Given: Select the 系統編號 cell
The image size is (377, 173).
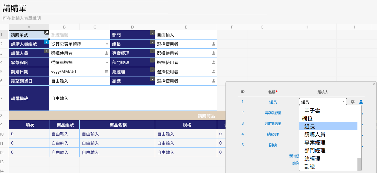Looking at the screenshot, I should [x=79, y=35].
